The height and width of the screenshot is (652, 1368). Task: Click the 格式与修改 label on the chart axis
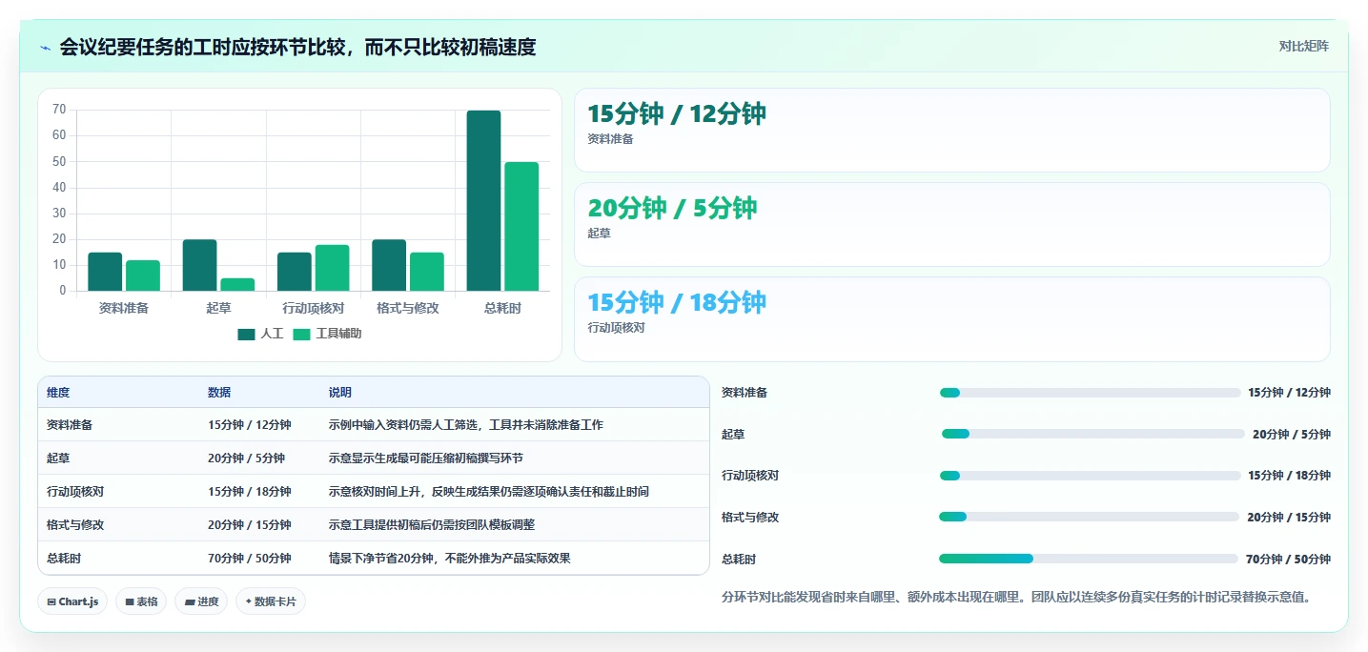click(408, 309)
